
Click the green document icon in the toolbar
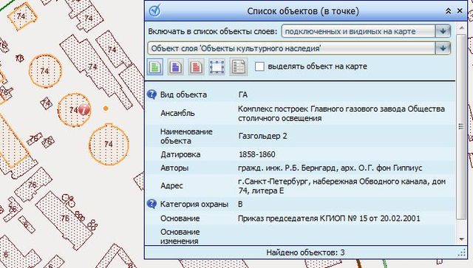155,67
